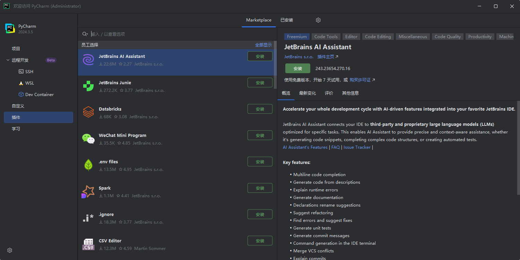Click the WeChat Mini Program icon
This screenshot has height=260, width=520.
(x=88, y=139)
